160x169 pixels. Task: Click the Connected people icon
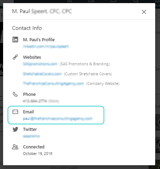[15, 147]
